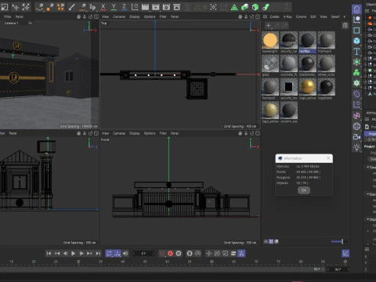The height and width of the screenshot is (282, 376).
Task: Go to start of animation
Action: [x=49, y=253]
